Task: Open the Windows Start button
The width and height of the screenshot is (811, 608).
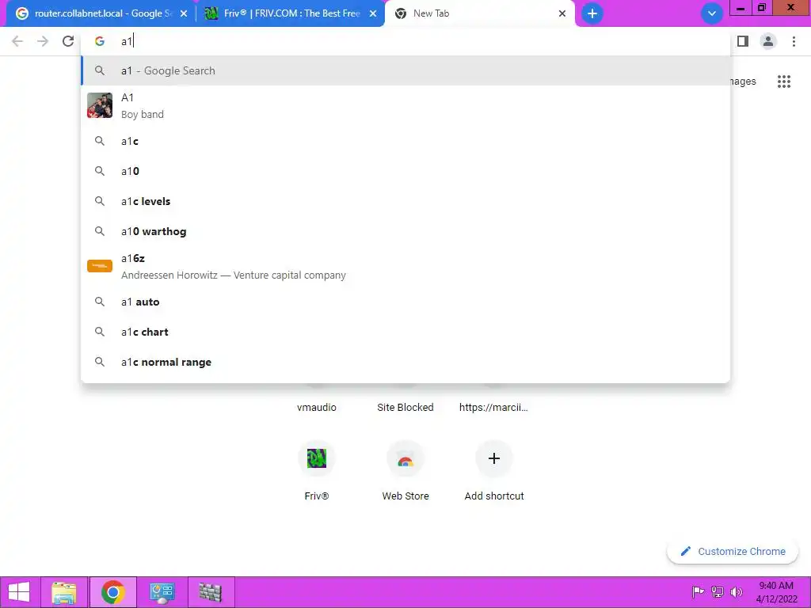Action: [19, 592]
